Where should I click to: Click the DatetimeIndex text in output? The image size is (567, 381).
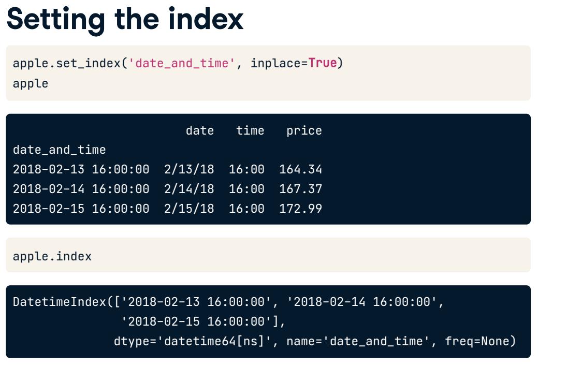(60, 302)
